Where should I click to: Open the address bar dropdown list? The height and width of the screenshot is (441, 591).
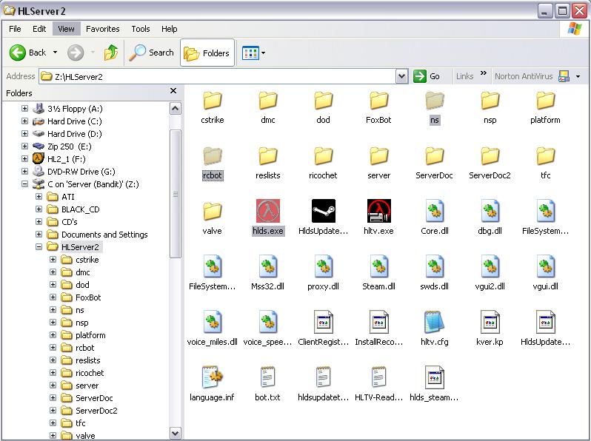click(402, 76)
